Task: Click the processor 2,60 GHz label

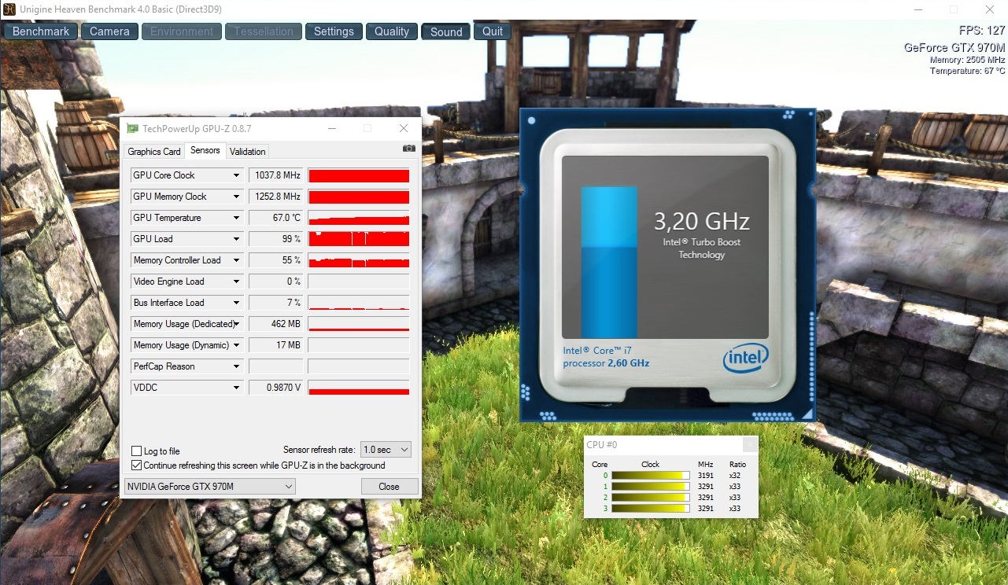Action: [606, 363]
